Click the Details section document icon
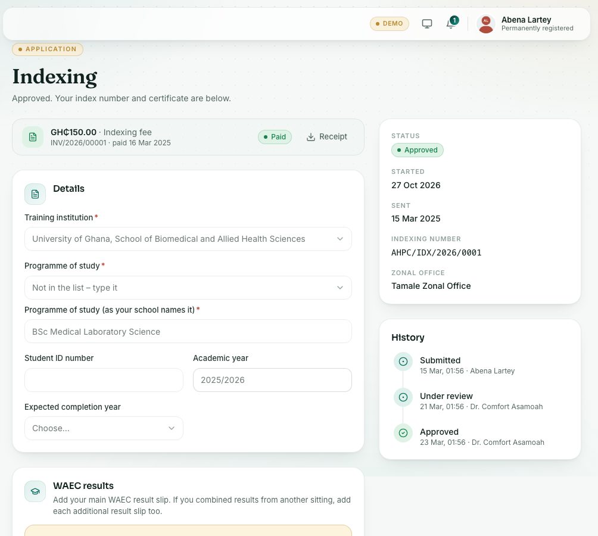This screenshot has height=536, width=598. [35, 194]
